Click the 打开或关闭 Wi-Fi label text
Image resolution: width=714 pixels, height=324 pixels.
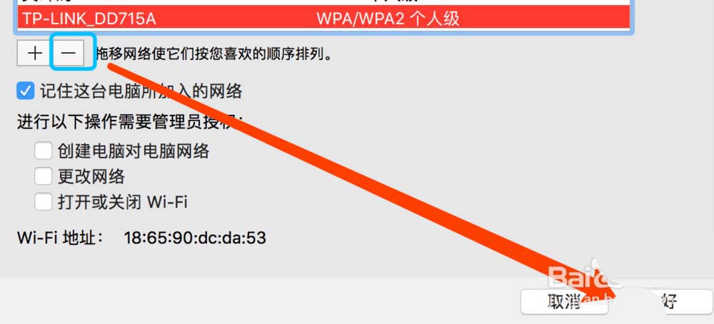click(x=123, y=202)
